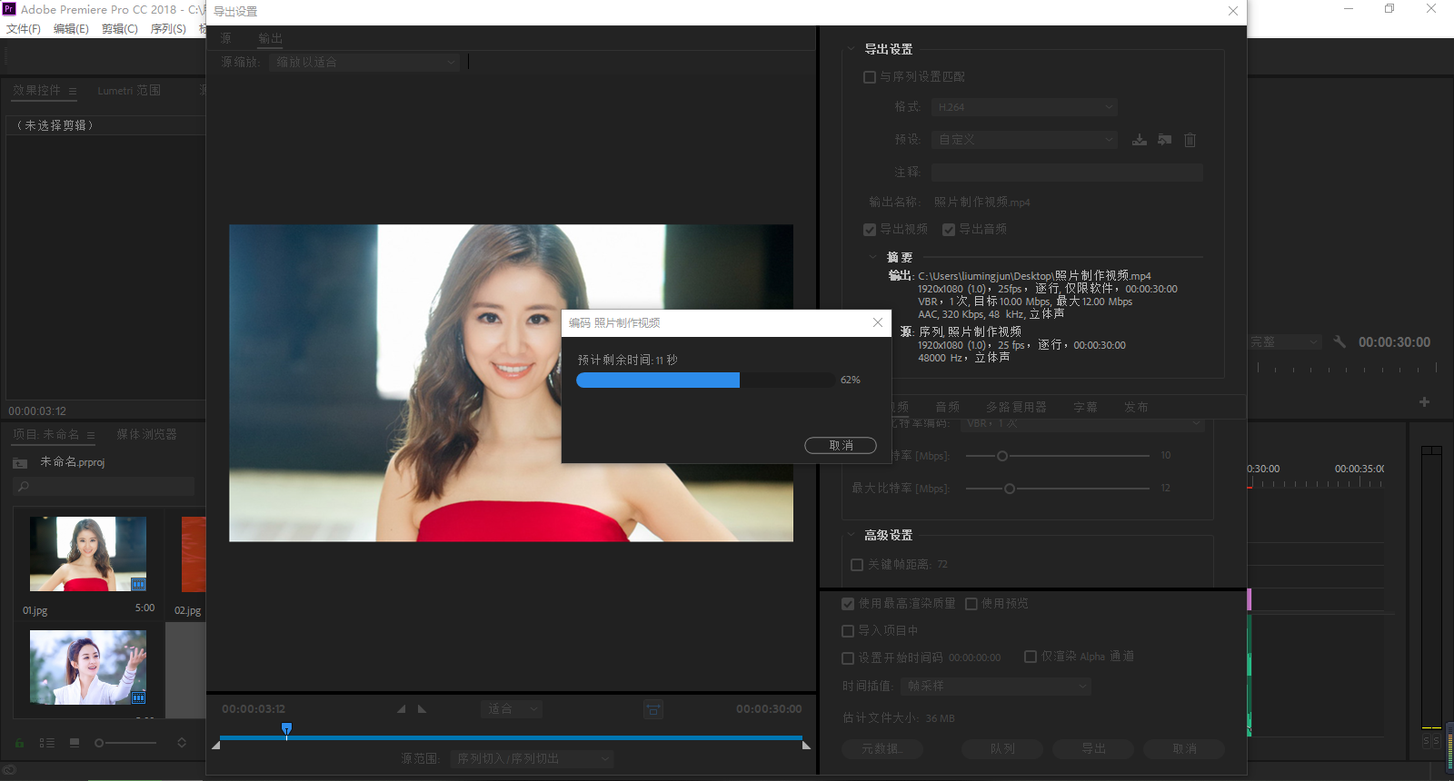Switch project panel to list view

[x=46, y=743]
